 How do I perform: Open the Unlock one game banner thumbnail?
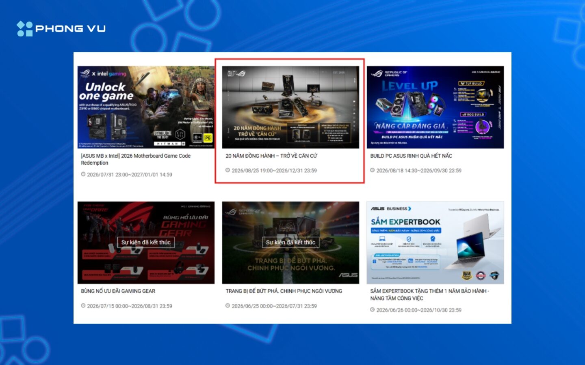(x=146, y=107)
